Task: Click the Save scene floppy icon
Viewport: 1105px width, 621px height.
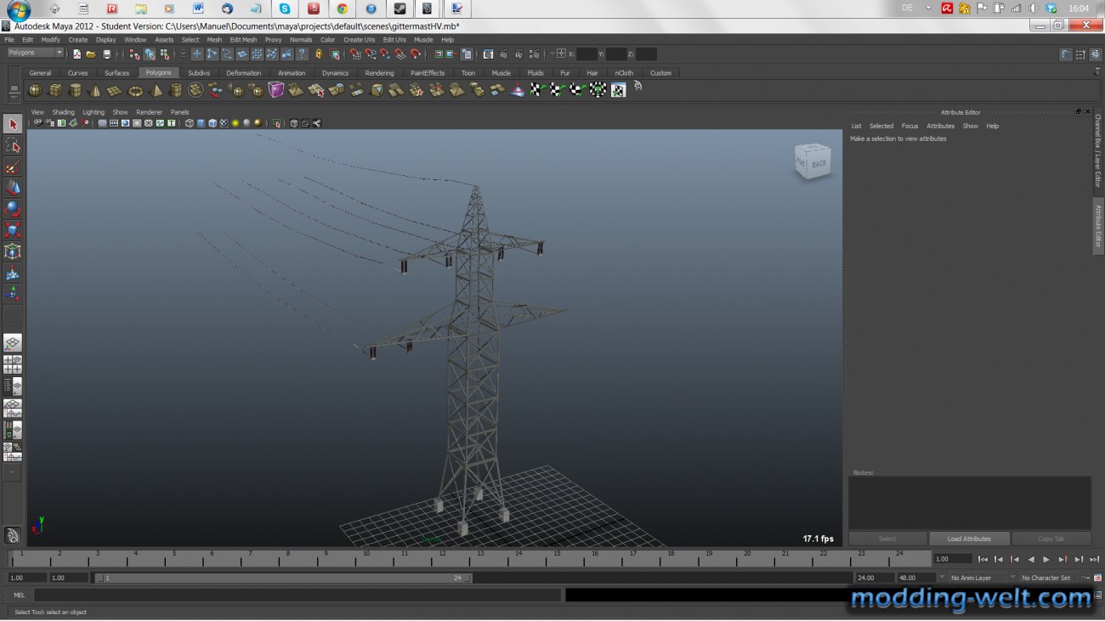Action: click(x=107, y=54)
